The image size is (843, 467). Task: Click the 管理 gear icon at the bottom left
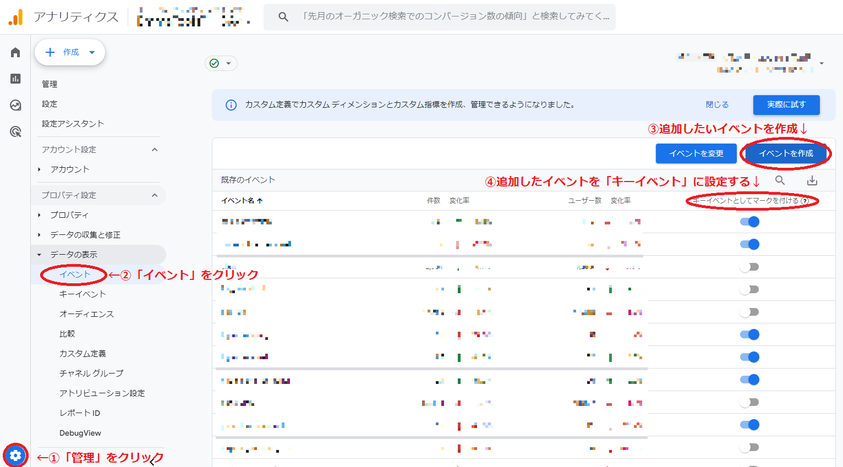tap(15, 455)
